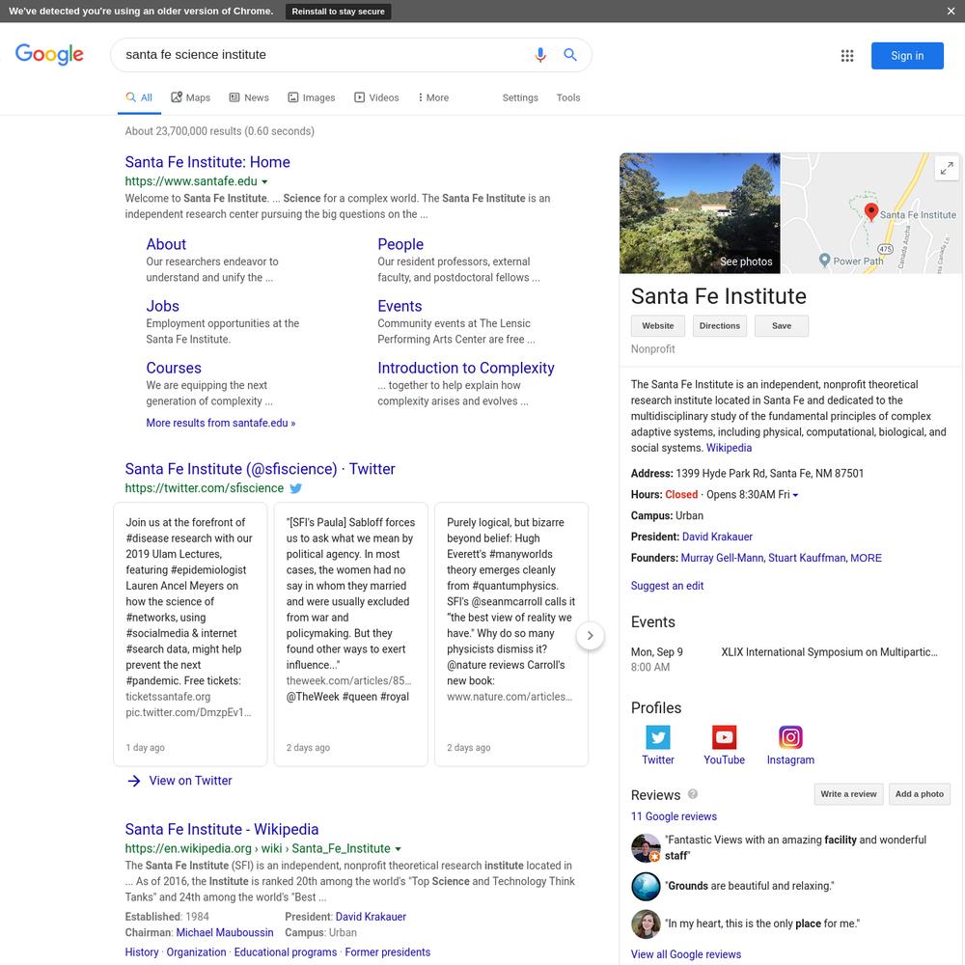Image resolution: width=965 pixels, height=965 pixels.
Task: Click reviewer avatar for 'Fantastic Views' review
Action: point(646,848)
